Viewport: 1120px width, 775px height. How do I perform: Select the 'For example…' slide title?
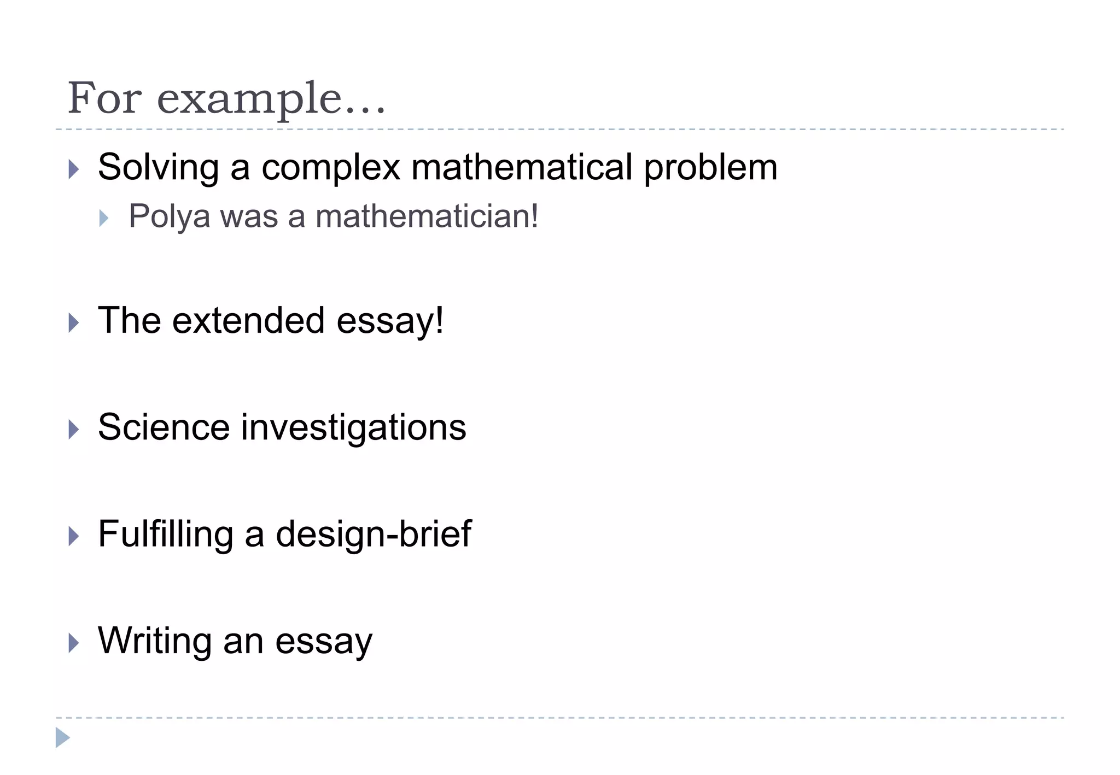pyautogui.click(x=226, y=98)
